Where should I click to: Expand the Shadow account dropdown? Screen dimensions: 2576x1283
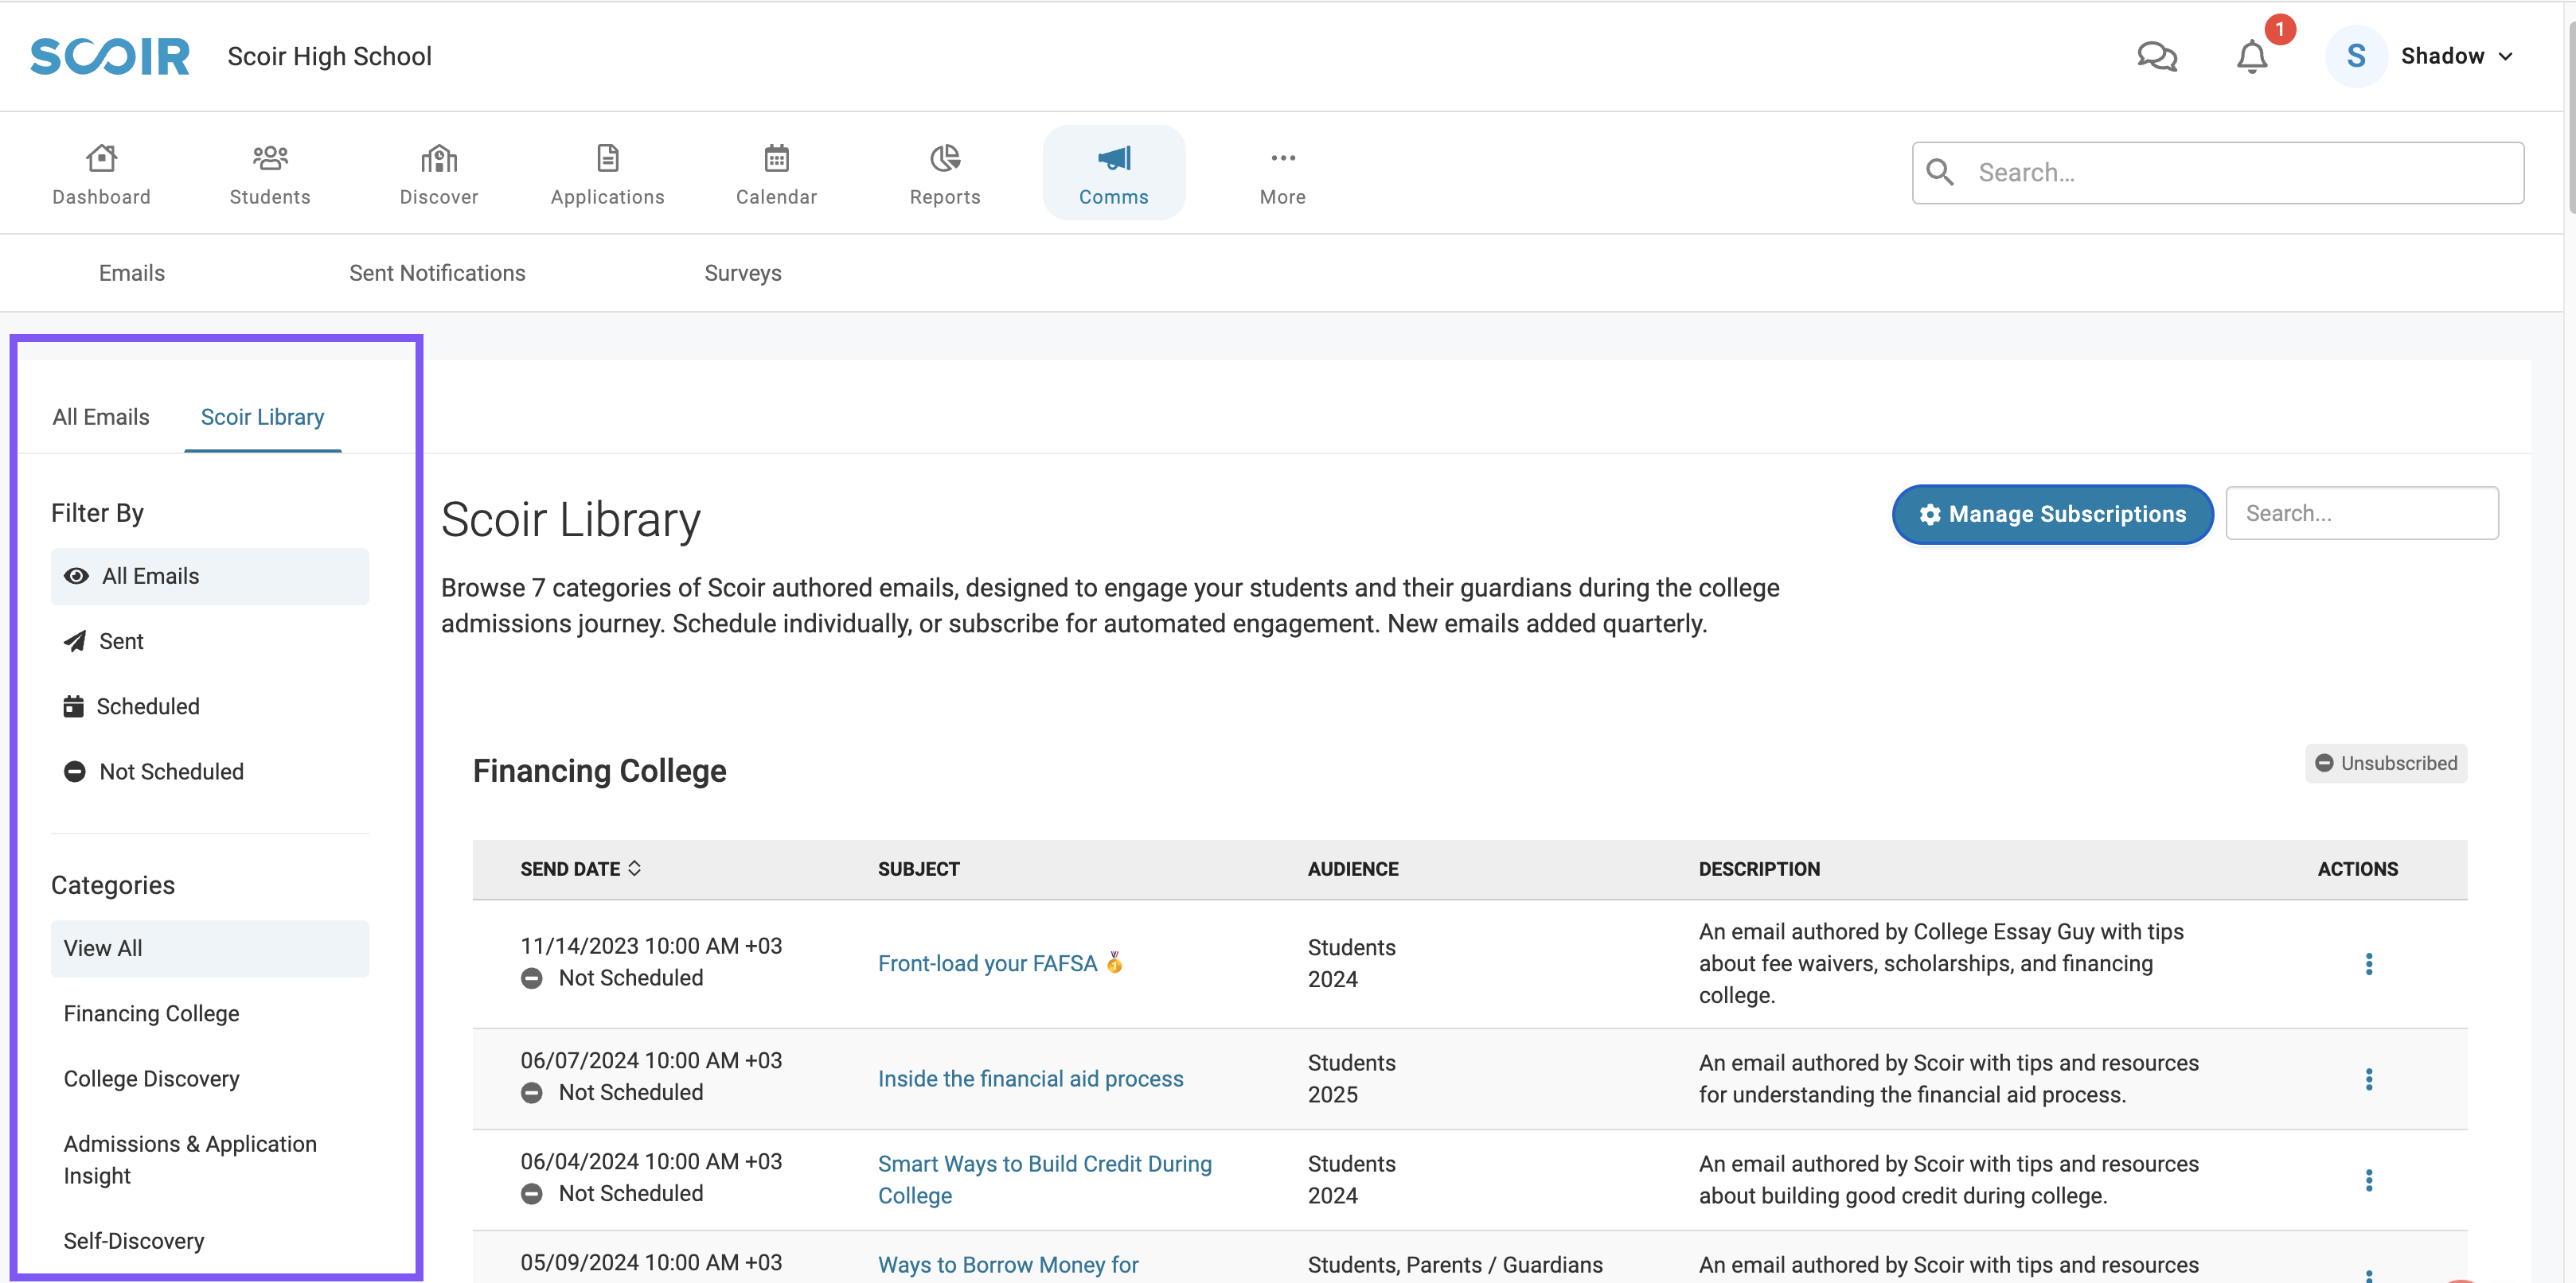[2505, 57]
